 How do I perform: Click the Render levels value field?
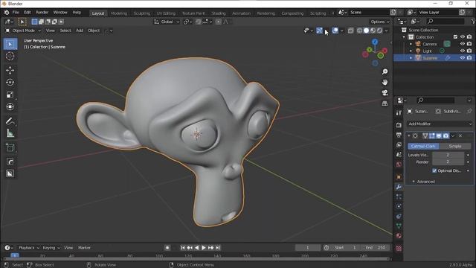[448, 162]
